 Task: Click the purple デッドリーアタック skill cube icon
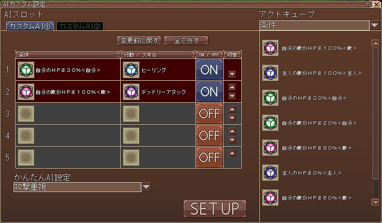[x=131, y=92]
